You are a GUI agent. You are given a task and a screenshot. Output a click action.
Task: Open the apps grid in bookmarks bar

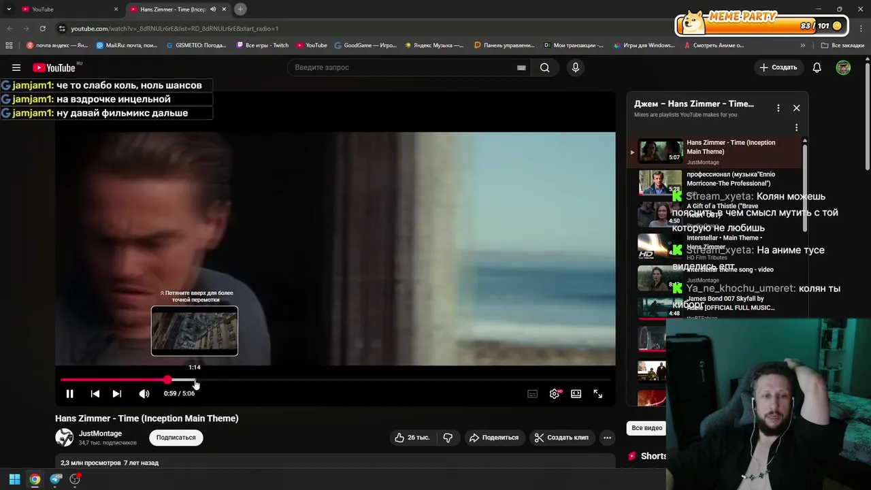pos(9,46)
